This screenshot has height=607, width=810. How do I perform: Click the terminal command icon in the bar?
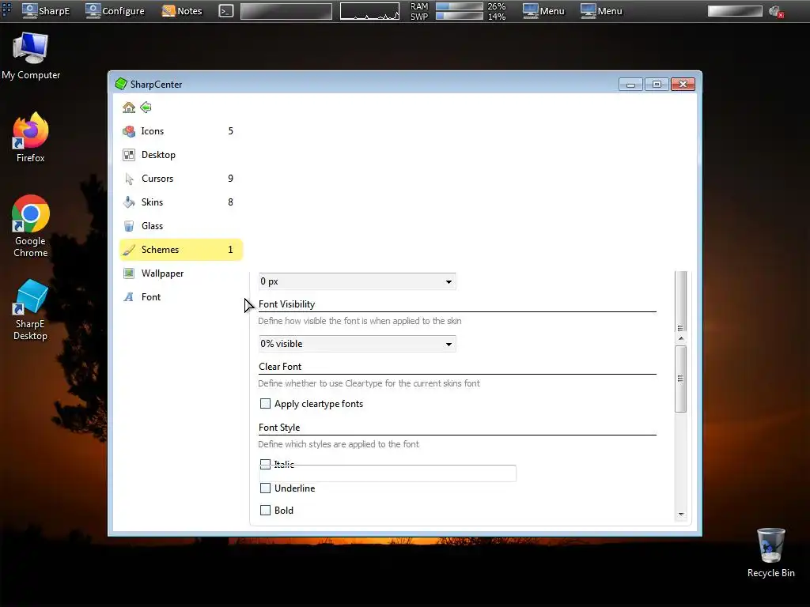point(225,11)
